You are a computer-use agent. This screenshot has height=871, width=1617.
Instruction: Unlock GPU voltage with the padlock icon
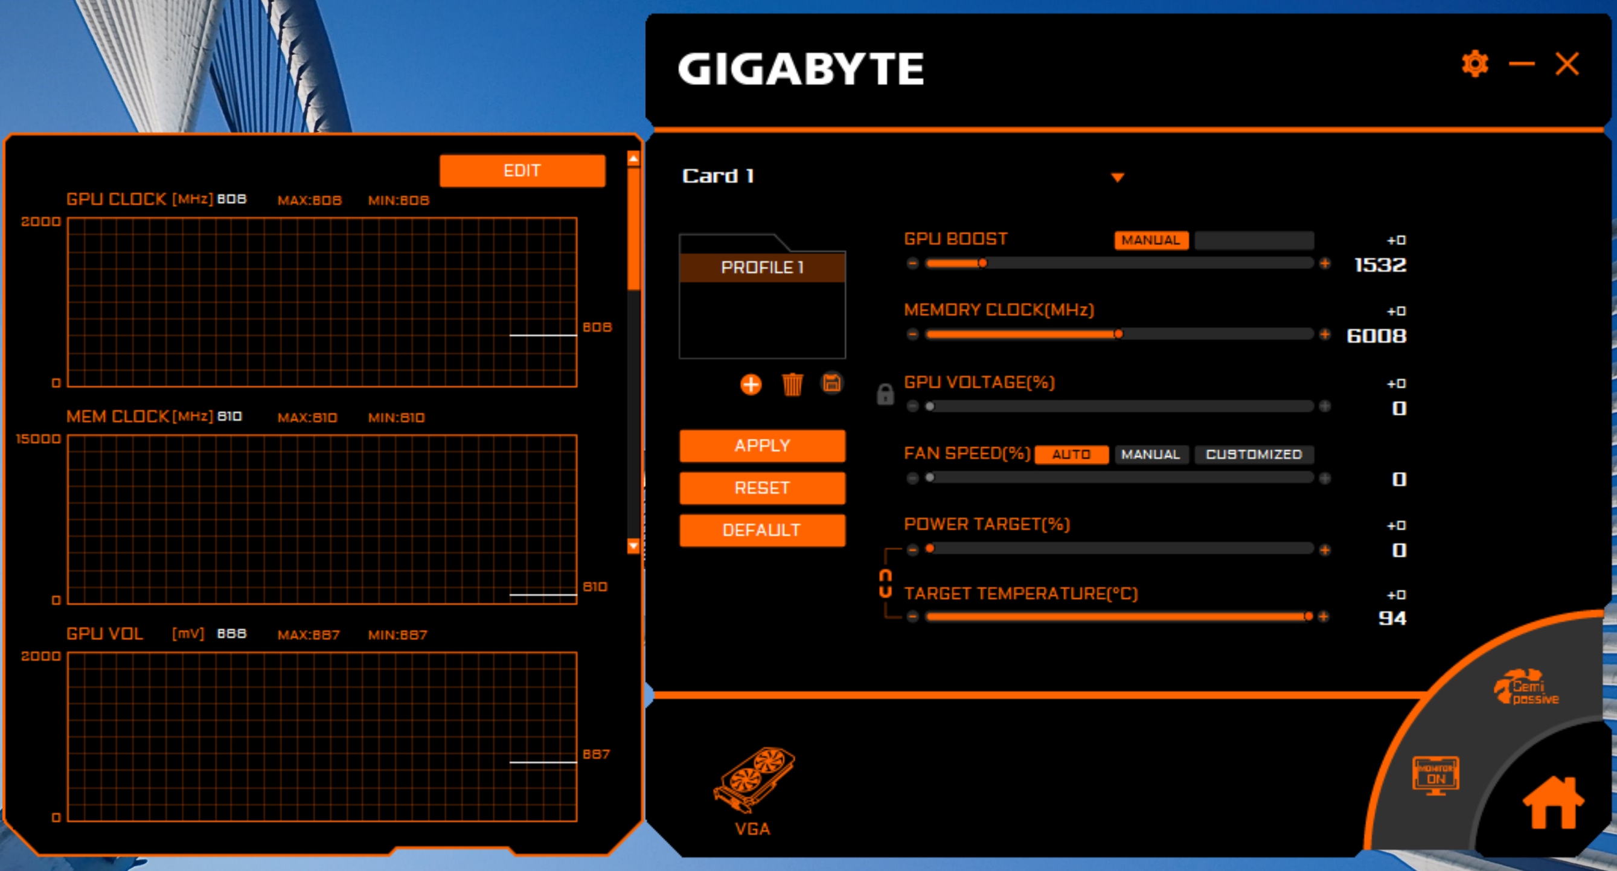tap(885, 394)
